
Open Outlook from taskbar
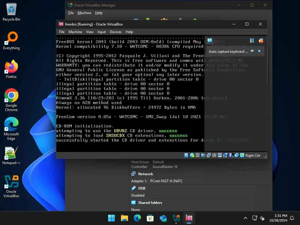[163, 218]
